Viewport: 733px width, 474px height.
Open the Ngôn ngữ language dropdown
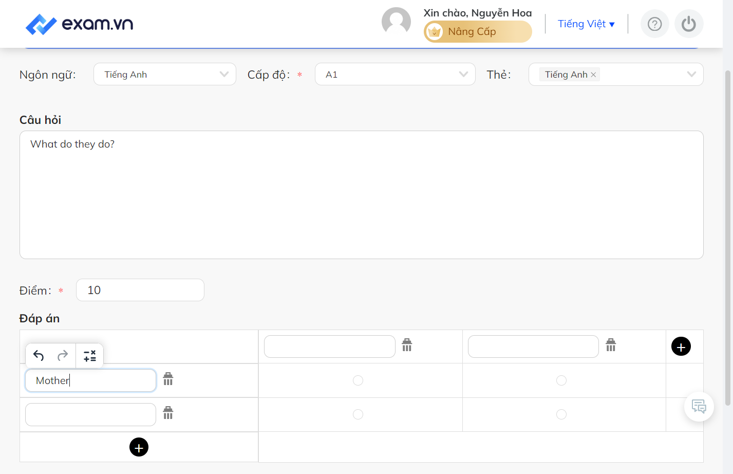[165, 74]
